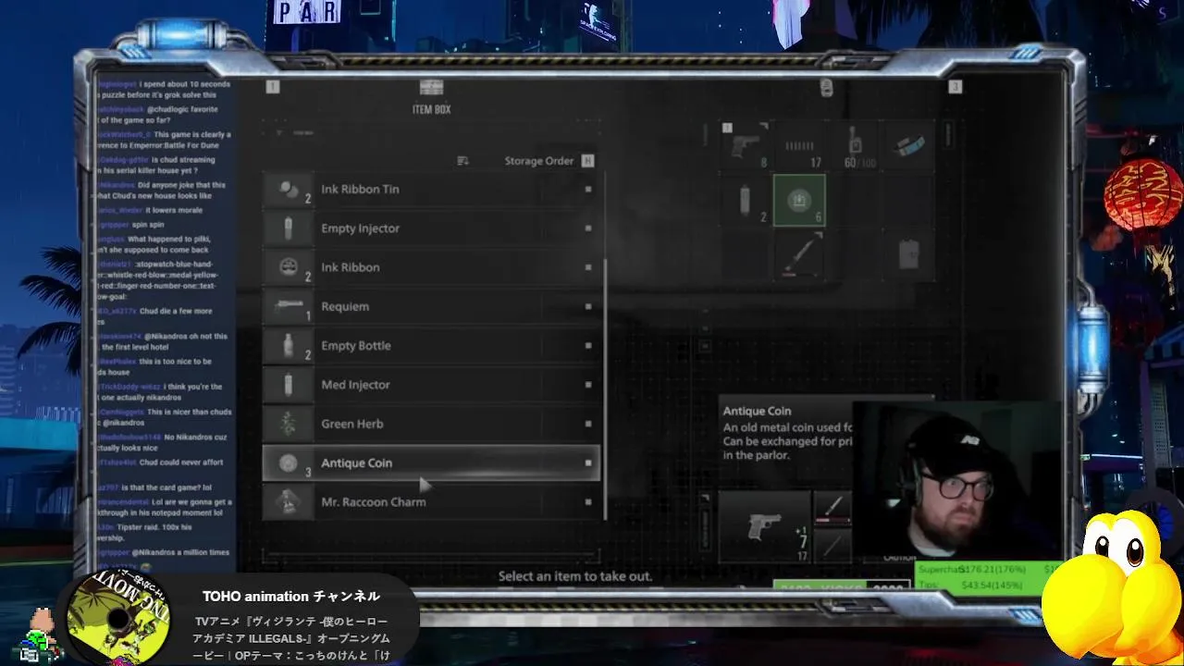Click the Tips goal progress bar
Screen dimensions: 1184x666
[x=988, y=586]
